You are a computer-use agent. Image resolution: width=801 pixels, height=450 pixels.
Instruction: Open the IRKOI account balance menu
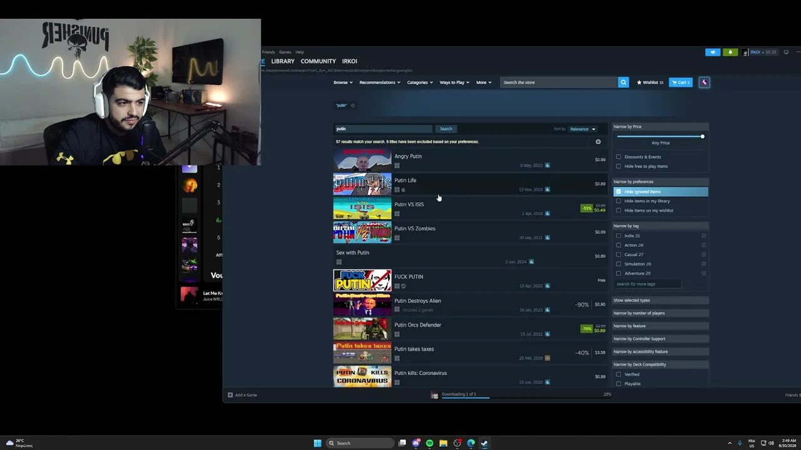(763, 52)
